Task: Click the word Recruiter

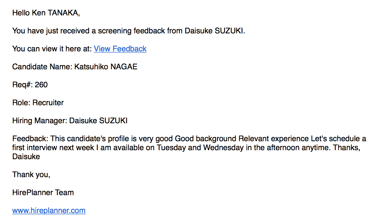Action: (48, 103)
